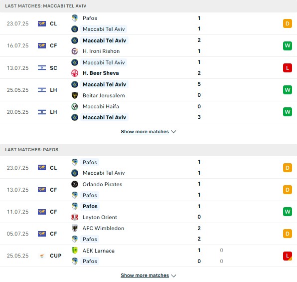This screenshot has width=297, height=282.
Task: Open the Beitar Jerusalem team name link
Action: coord(104,95)
